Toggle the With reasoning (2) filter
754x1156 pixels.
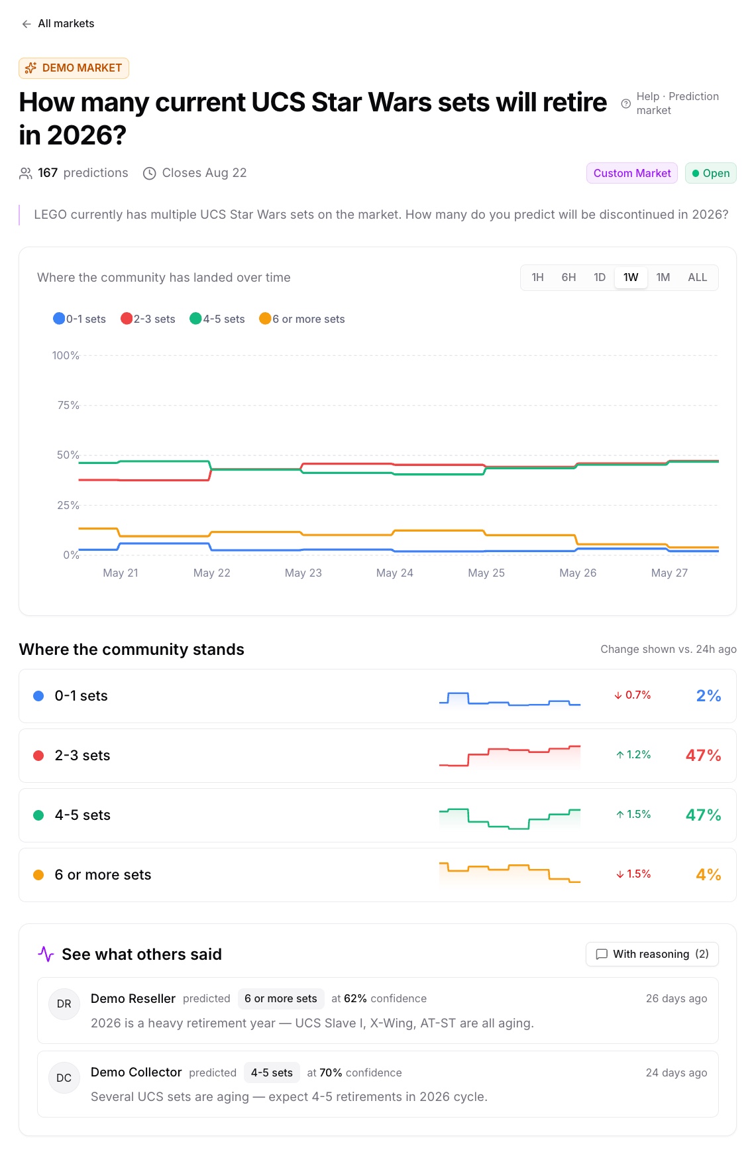pyautogui.click(x=652, y=954)
